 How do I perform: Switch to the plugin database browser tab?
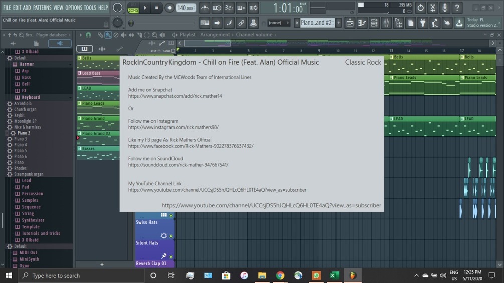60,43
